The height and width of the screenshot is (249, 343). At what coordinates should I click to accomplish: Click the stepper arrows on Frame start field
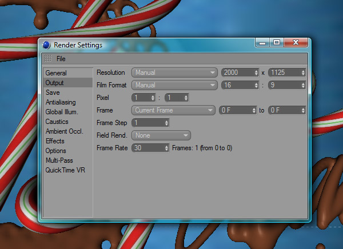tap(254, 110)
